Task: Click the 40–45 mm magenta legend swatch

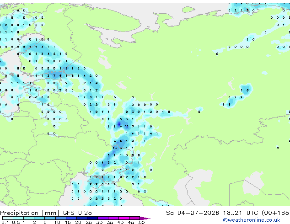Action: 124,218
